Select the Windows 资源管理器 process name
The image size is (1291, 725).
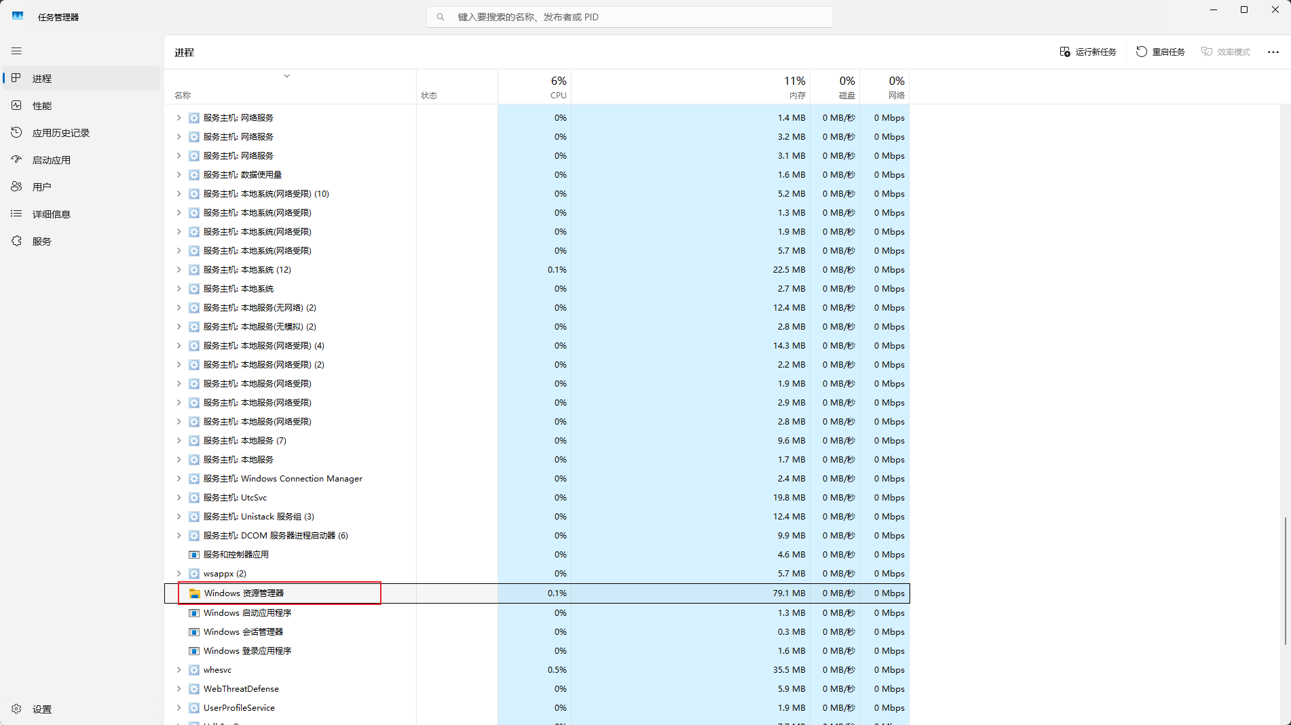244,593
